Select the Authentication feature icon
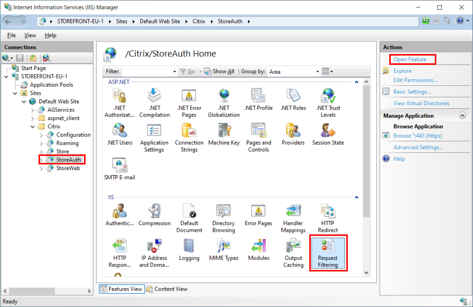This screenshot has height=307, width=473. (x=120, y=215)
